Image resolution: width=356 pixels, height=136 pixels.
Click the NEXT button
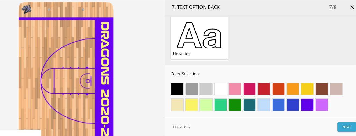click(x=347, y=127)
